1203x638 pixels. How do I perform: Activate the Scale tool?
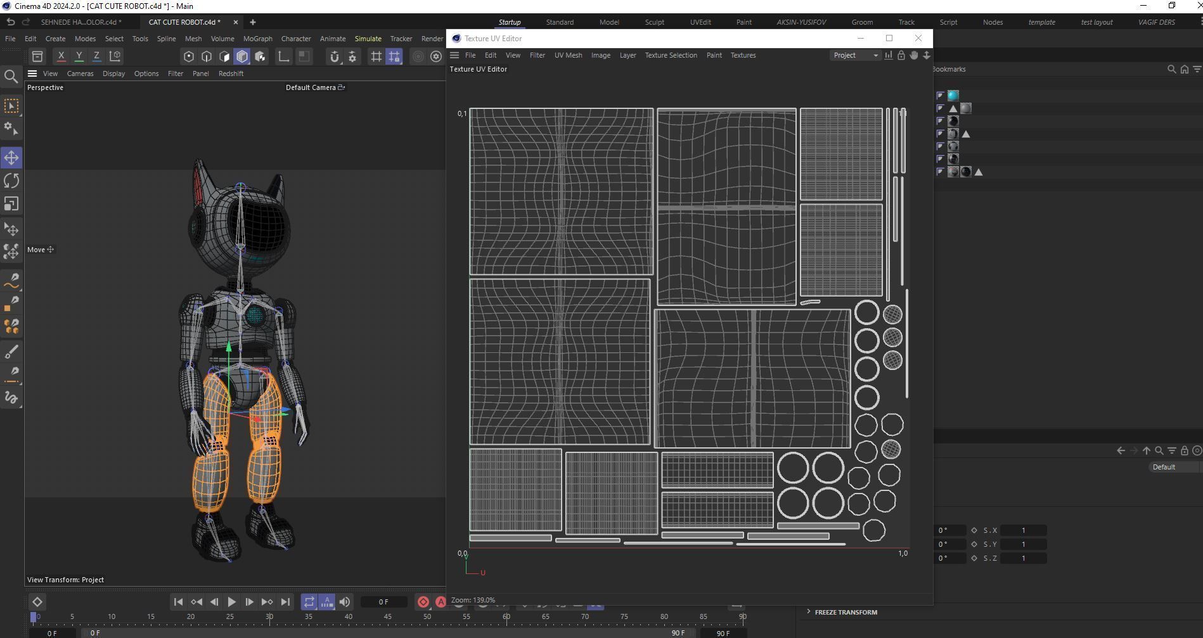pos(11,204)
